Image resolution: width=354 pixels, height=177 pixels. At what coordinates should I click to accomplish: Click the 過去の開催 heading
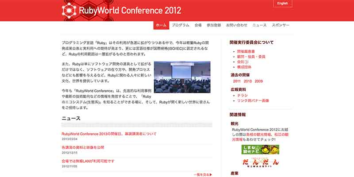240,75
